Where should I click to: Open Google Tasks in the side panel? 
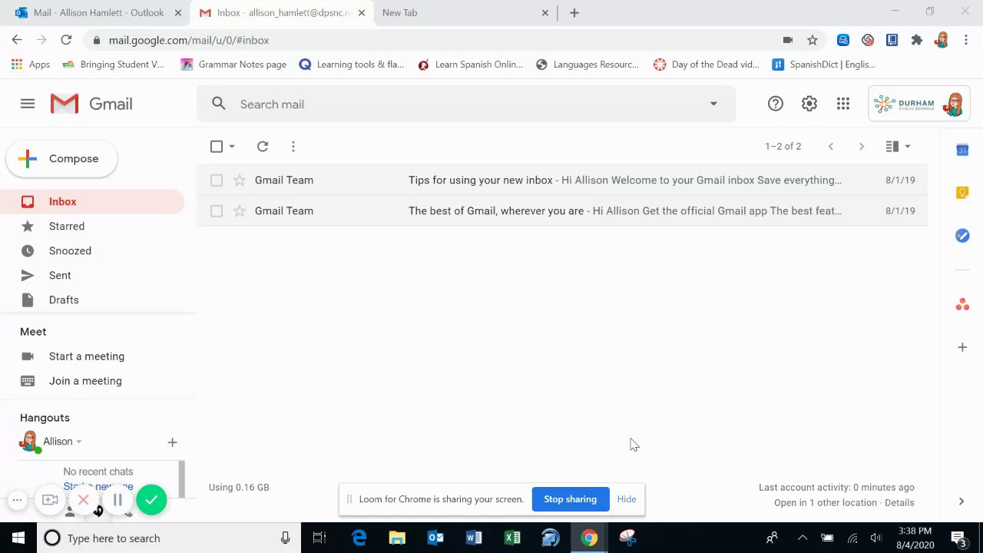(962, 236)
